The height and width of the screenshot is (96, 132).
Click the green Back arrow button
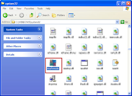point(5,15)
